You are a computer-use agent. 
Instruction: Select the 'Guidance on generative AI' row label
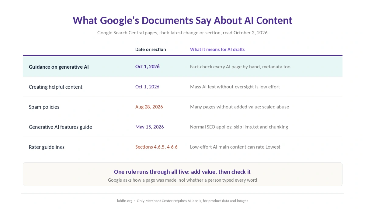pos(59,67)
